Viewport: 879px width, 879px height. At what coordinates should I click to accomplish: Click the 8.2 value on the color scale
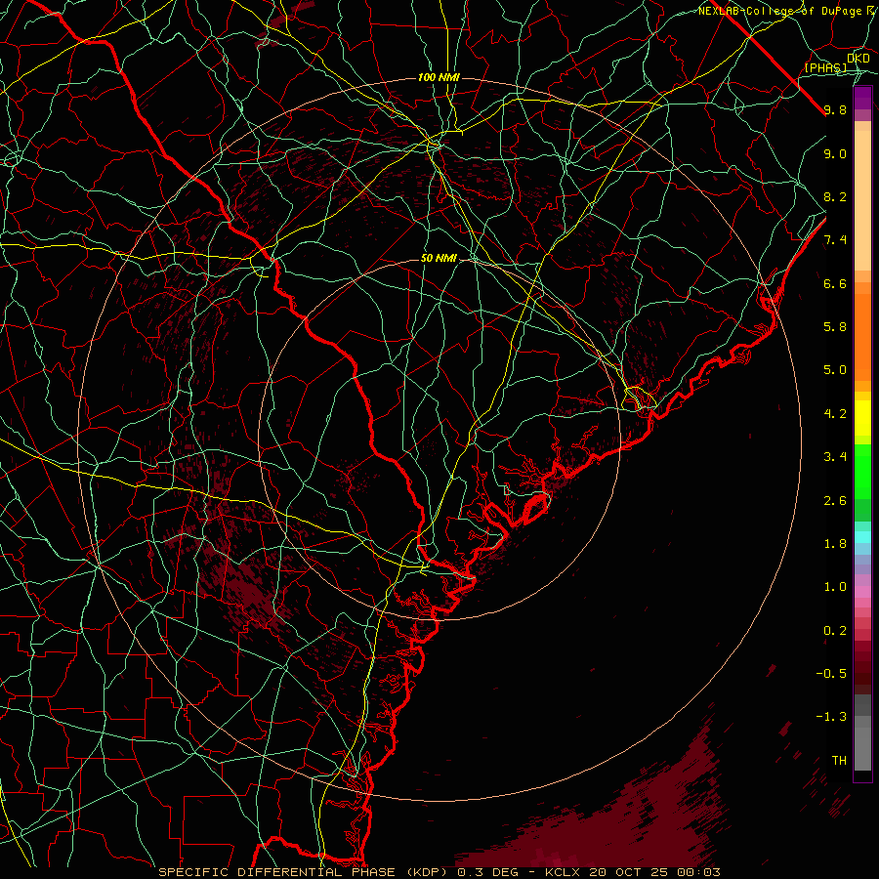(x=835, y=196)
